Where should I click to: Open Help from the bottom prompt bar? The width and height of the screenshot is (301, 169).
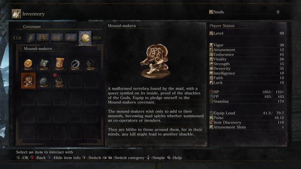174,158
